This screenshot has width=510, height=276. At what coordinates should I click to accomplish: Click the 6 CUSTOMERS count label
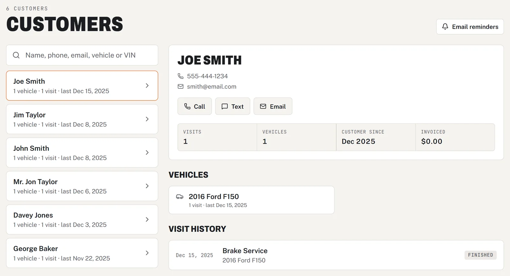click(27, 9)
